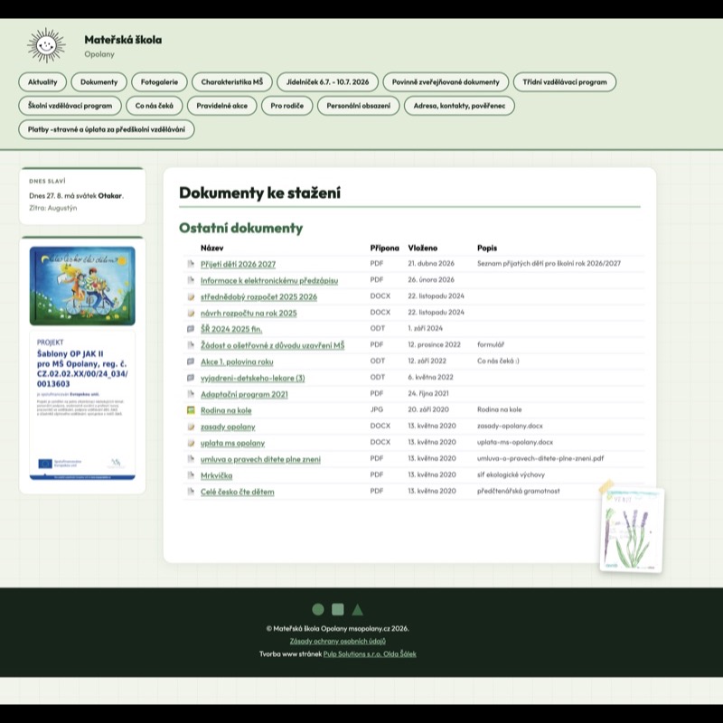Screen dimensions: 723x723
Task: Click Mateřská škola site title
Action: pos(123,40)
